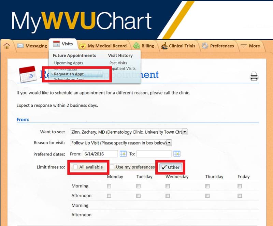Image resolution: width=273 pixels, height=226 pixels.
Task: Click the Visit History menu heading
Action: tap(120, 55)
